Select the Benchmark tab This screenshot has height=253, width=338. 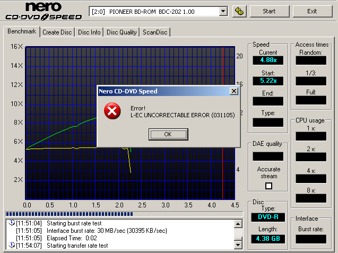22,32
